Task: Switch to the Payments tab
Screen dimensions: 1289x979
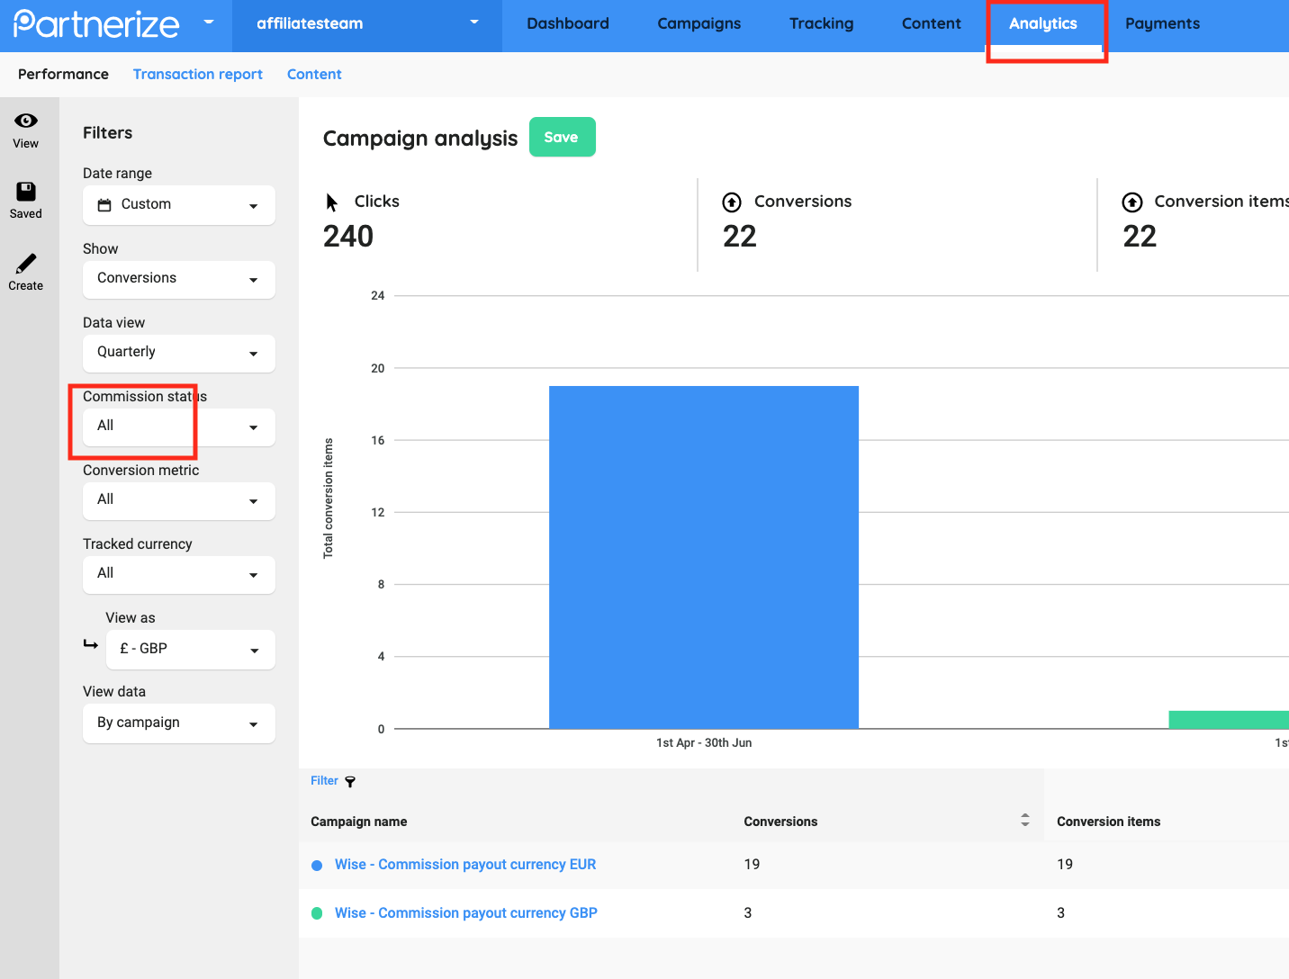Action: click(1162, 24)
